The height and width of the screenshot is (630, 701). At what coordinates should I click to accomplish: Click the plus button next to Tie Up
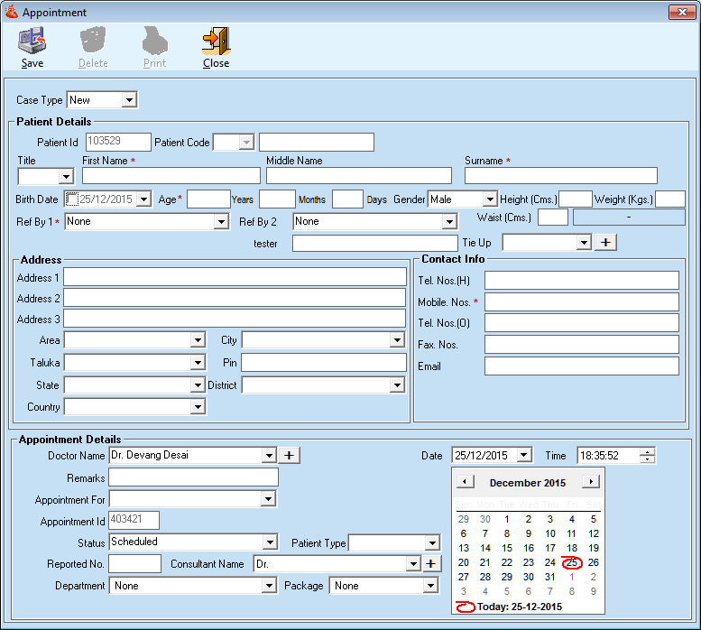pyautogui.click(x=605, y=242)
